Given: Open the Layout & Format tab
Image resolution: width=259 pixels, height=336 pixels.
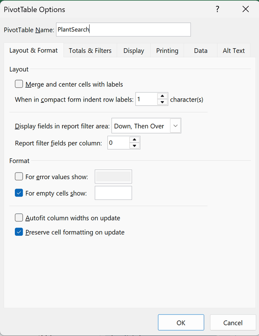Looking at the screenshot, I should 33,50.
